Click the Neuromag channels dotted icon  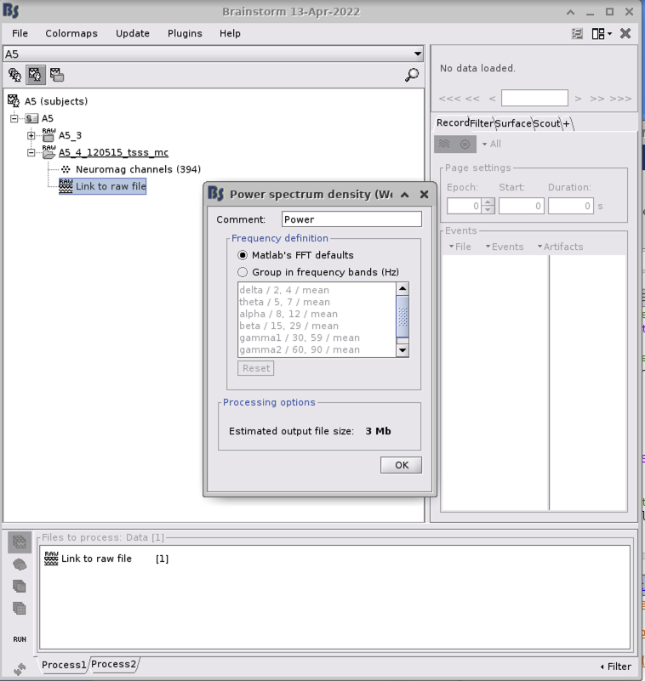66,169
